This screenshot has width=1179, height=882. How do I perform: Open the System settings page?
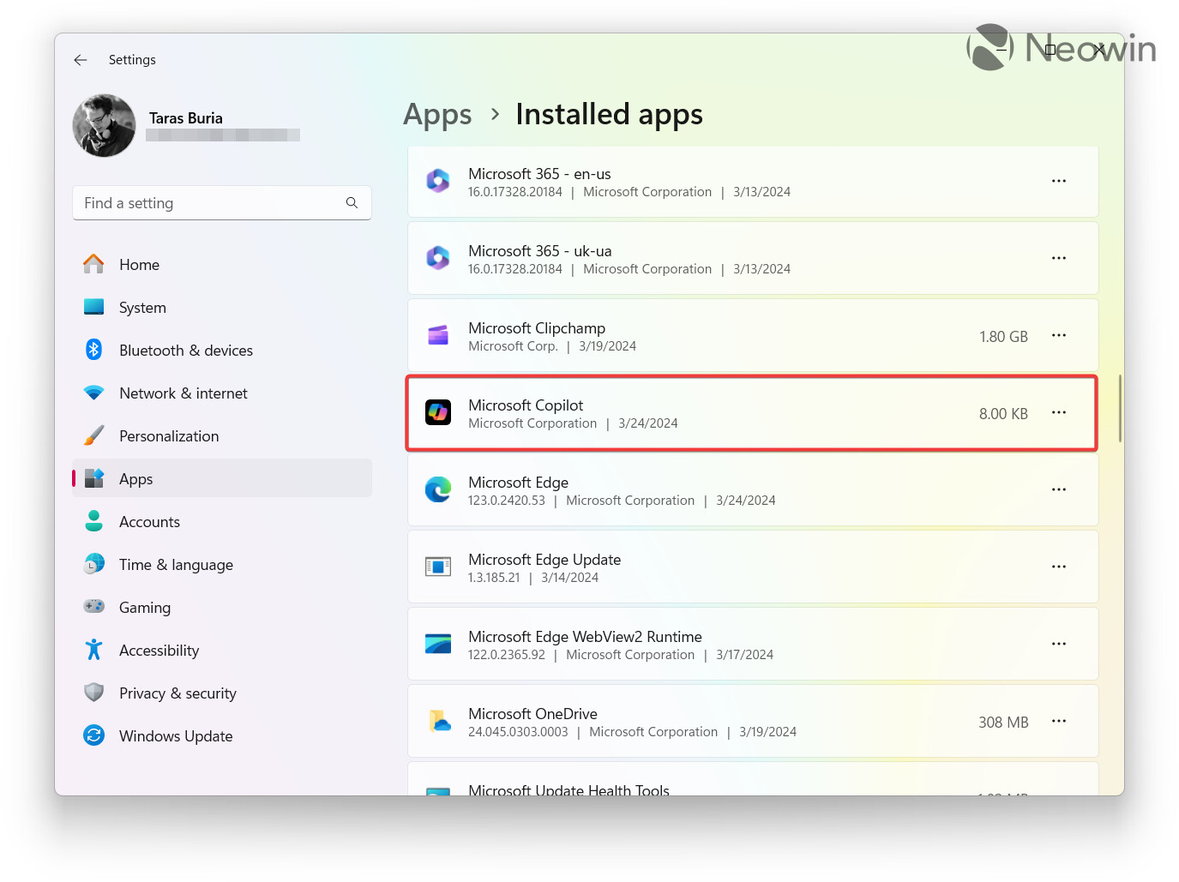(222, 308)
